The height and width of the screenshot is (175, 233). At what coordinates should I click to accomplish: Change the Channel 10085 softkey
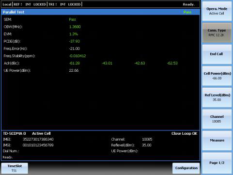[217, 119]
